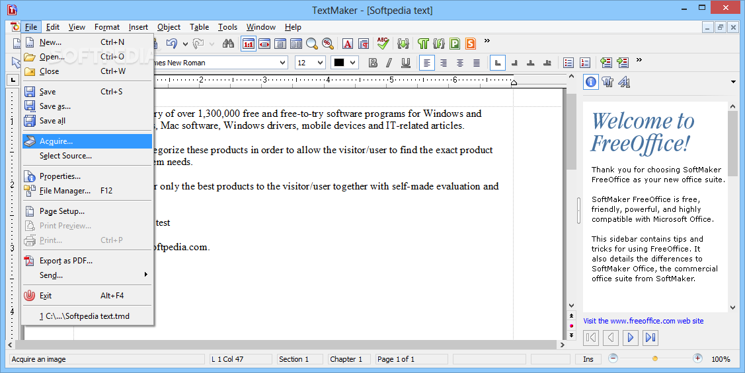Choose Acquire... from File menu
The height and width of the screenshot is (373, 745).
[87, 141]
